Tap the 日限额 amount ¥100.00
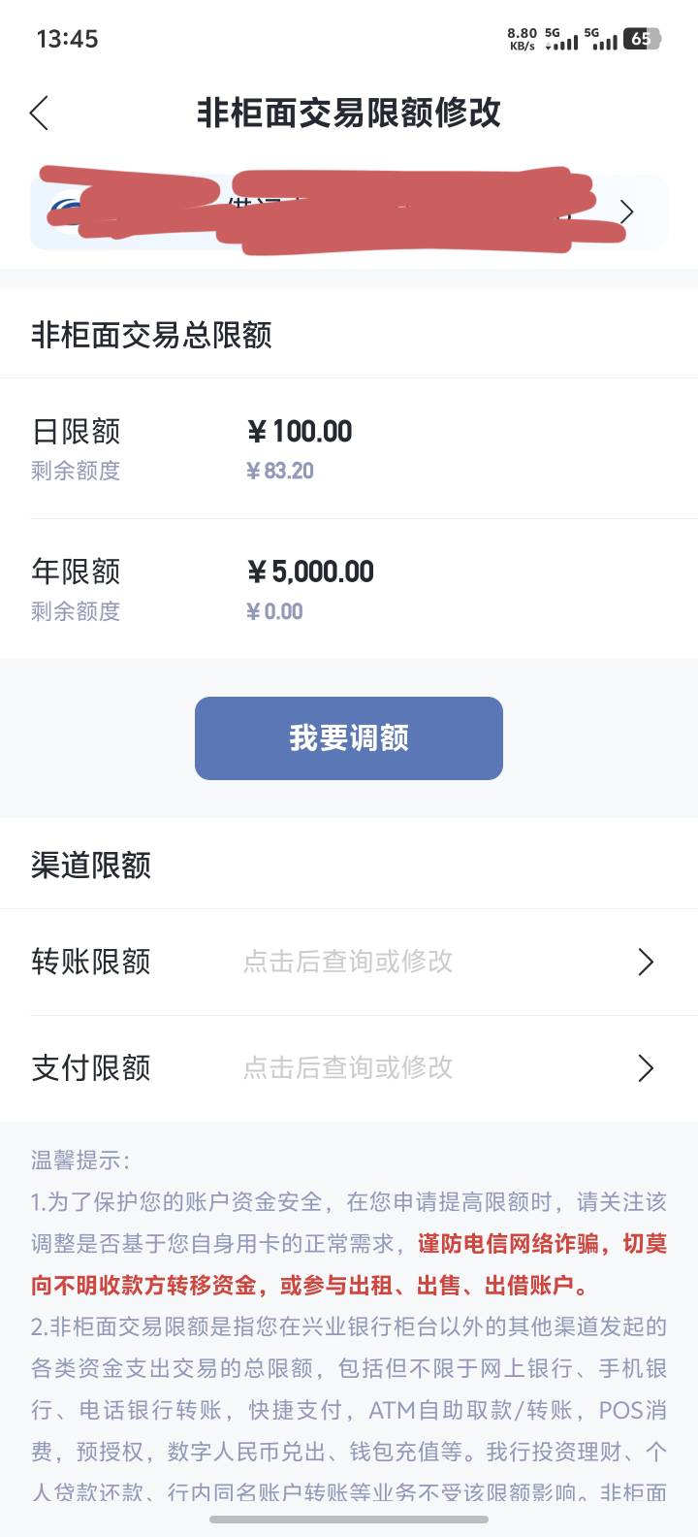Screen dimensions: 698x1537 click(x=301, y=432)
